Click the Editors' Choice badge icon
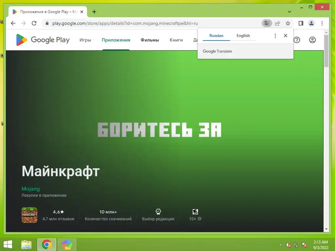The height and width of the screenshot is (251, 335). (158, 211)
